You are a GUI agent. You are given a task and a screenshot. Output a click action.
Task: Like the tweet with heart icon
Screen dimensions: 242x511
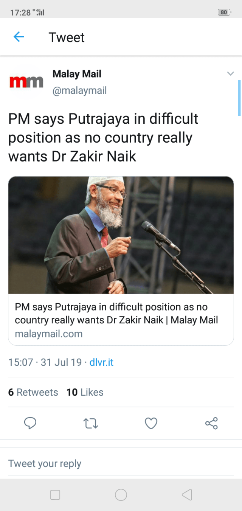[151, 423]
